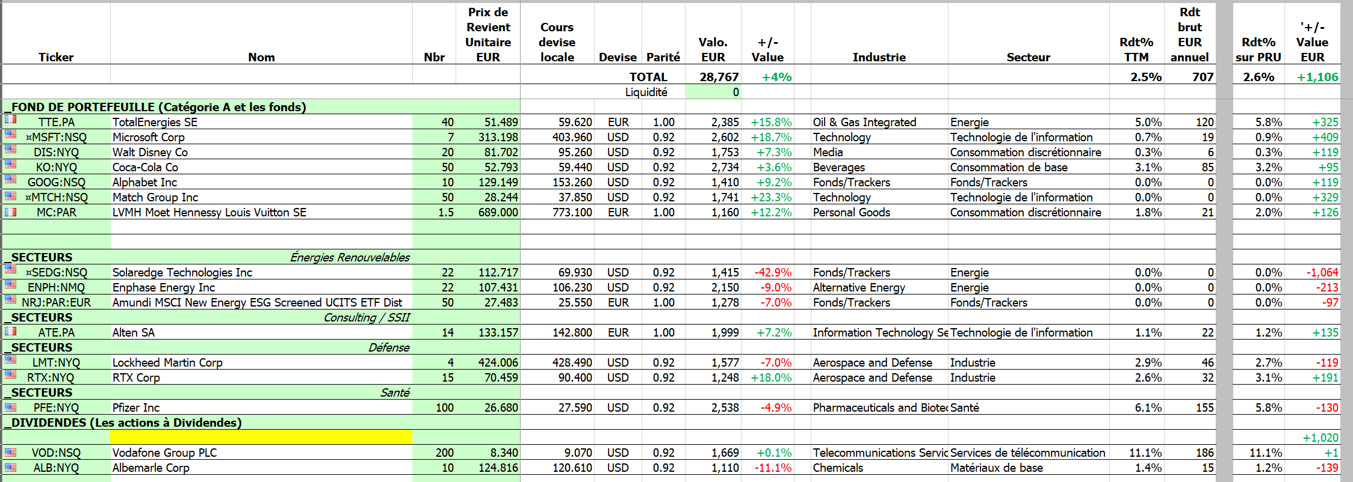Click the Énergies Renouvelables sector label
The image size is (1353, 482).
click(350, 257)
